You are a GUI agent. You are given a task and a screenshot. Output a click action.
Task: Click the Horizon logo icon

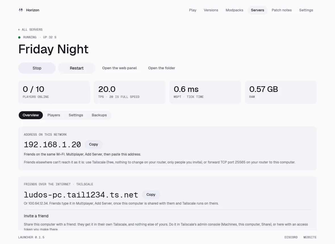[21, 10]
